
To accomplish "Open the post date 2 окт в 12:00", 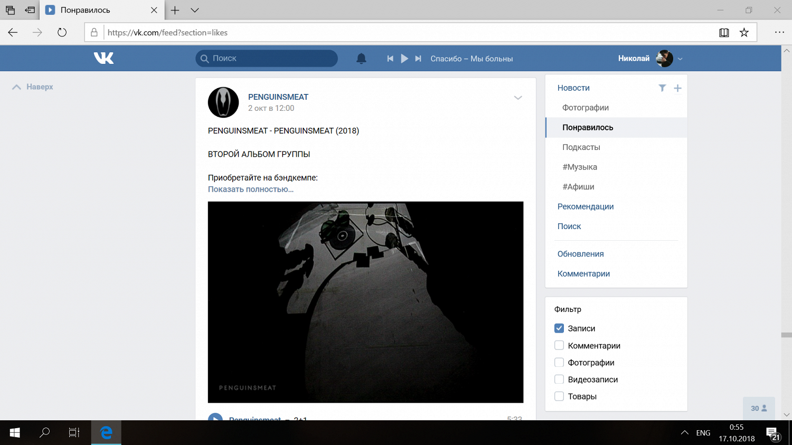I will click(271, 108).
